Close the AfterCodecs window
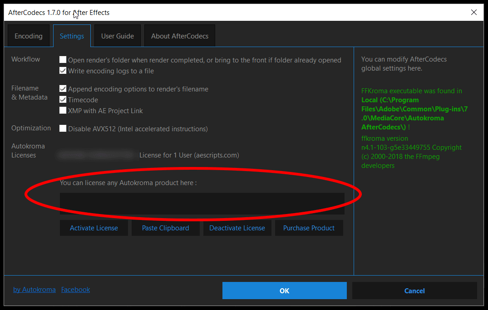Screen dimensions: 488x310 pos(473,12)
